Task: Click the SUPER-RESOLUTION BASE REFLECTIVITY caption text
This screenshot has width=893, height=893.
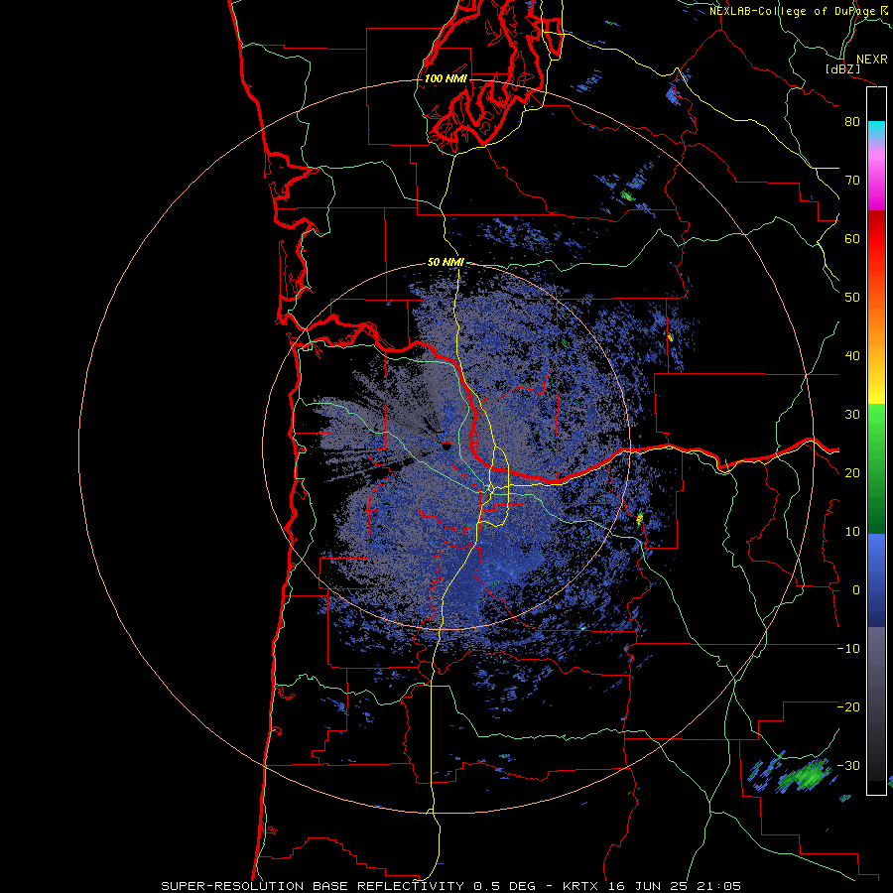Action: point(311,886)
